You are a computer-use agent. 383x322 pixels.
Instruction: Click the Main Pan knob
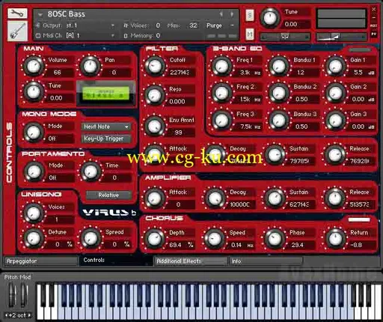point(91,66)
